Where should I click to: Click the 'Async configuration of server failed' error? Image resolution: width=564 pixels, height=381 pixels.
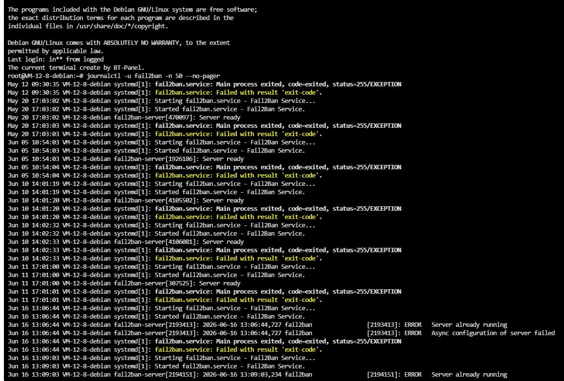493,333
